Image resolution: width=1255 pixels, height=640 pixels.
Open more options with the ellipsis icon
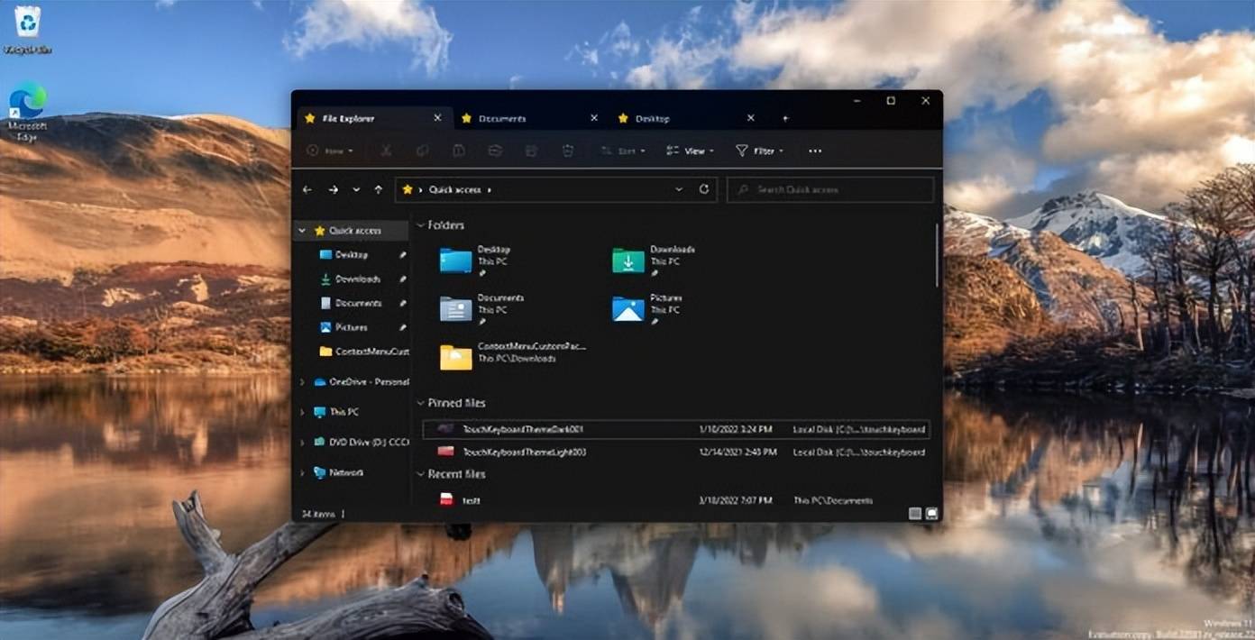[x=814, y=151]
